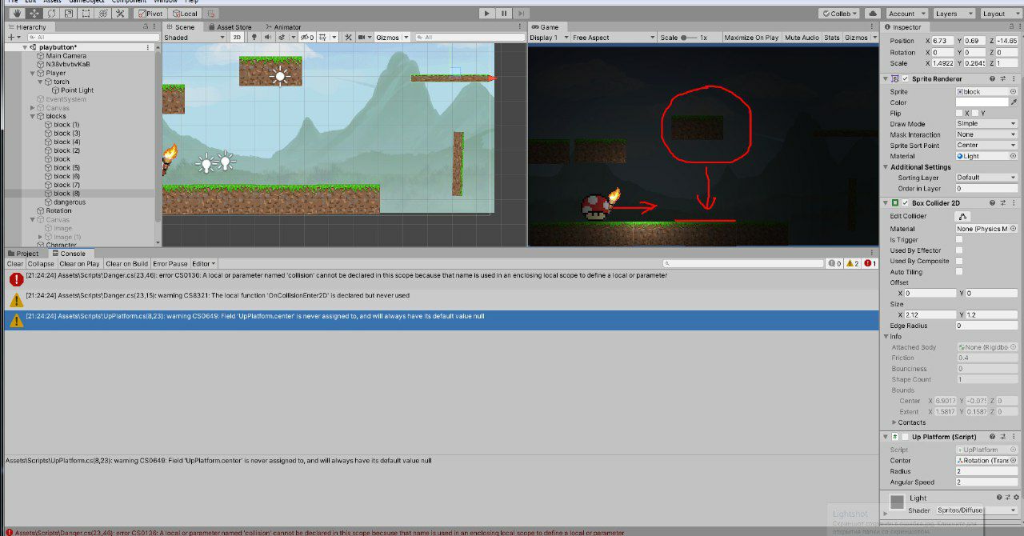Select the Scale tool
Screen dimensions: 1024x536
point(68,14)
